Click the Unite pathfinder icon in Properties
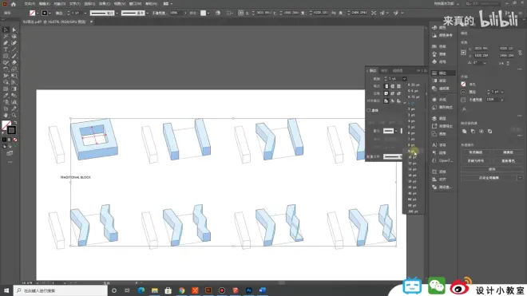527x296 pixels. 464,132
